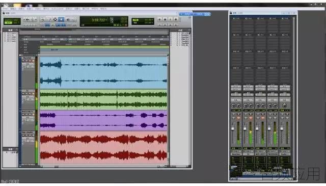Mute the purple BASS track
The height and width of the screenshot is (186, 326).
pos(33,115)
